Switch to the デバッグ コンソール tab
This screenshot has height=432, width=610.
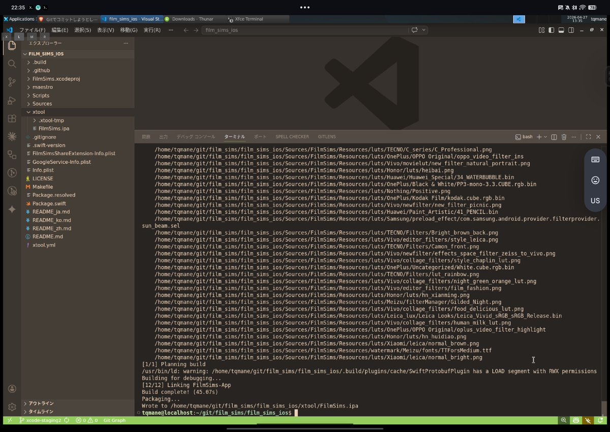196,137
